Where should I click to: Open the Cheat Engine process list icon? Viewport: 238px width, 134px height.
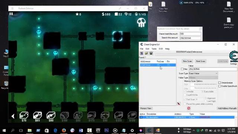[142, 53]
